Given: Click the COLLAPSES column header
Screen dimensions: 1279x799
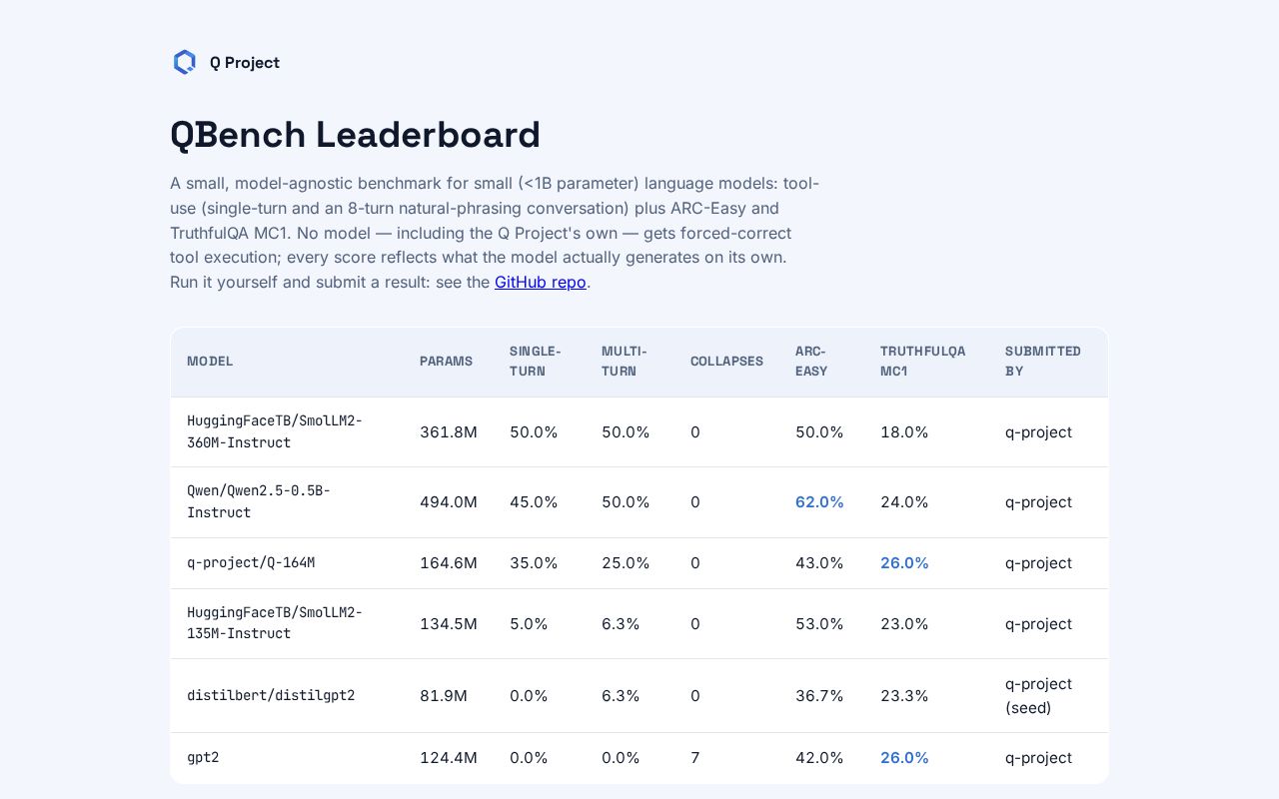Looking at the screenshot, I should coord(726,362).
